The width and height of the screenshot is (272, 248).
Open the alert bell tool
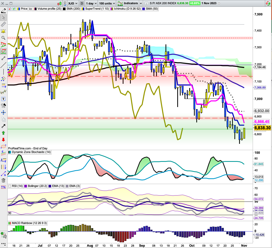tap(3, 31)
